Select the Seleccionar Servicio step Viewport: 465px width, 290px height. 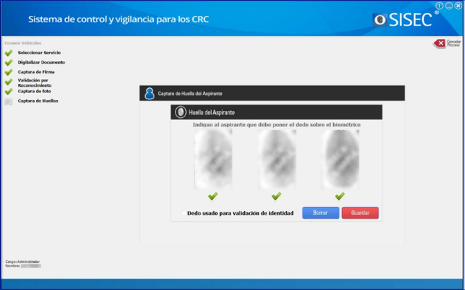[x=39, y=53]
